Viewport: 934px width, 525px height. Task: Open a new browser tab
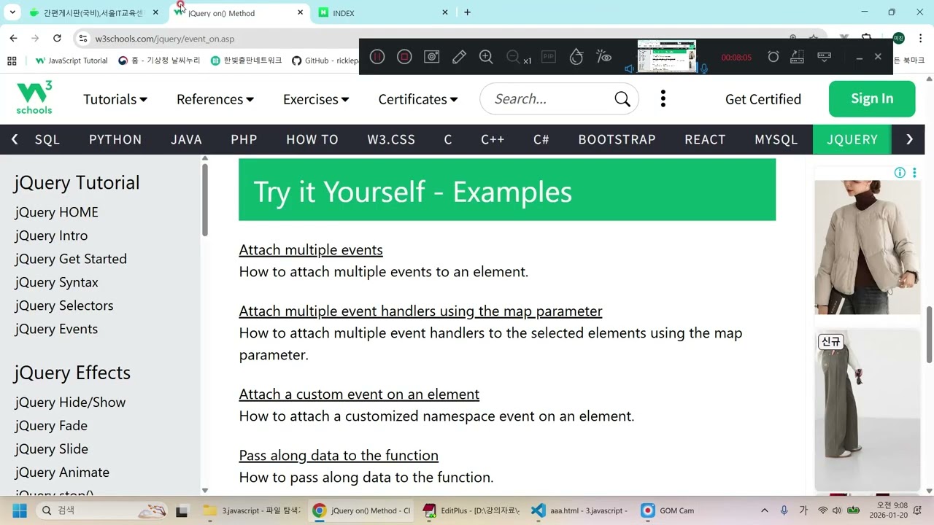click(467, 12)
